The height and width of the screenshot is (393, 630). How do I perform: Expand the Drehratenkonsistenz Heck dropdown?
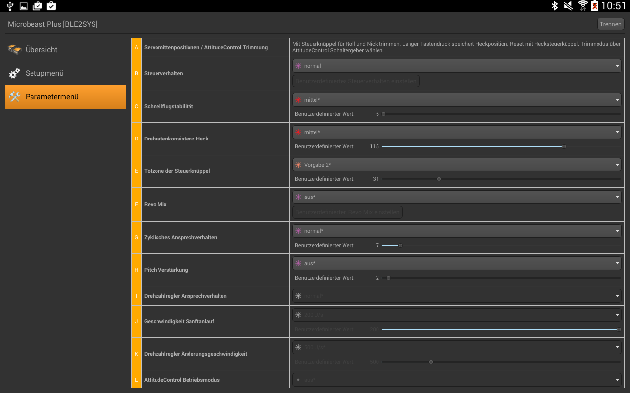457,132
